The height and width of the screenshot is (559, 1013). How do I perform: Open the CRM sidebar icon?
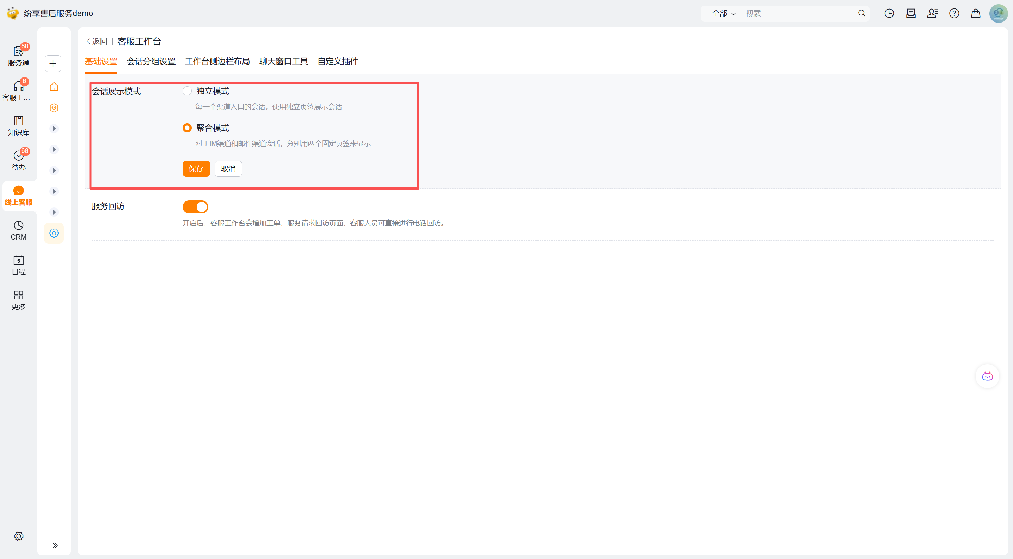[18, 230]
